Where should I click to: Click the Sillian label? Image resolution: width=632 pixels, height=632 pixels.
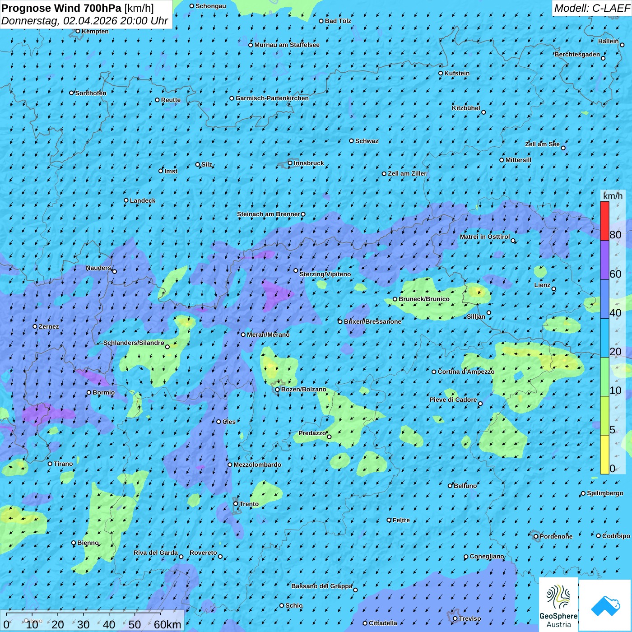click(x=476, y=316)
